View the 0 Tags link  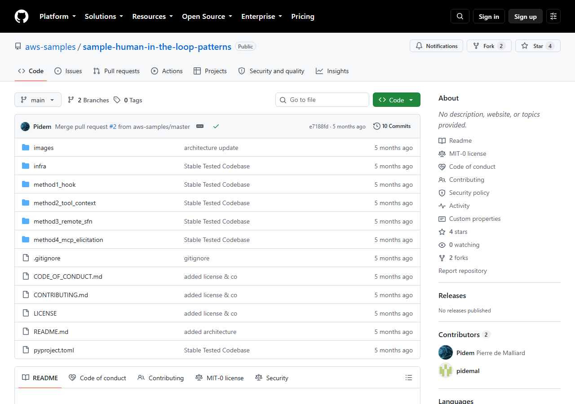[x=128, y=100]
